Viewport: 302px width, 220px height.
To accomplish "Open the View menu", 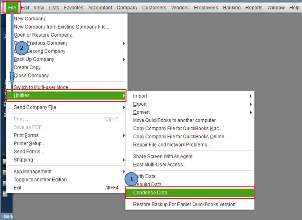I will click(x=39, y=8).
